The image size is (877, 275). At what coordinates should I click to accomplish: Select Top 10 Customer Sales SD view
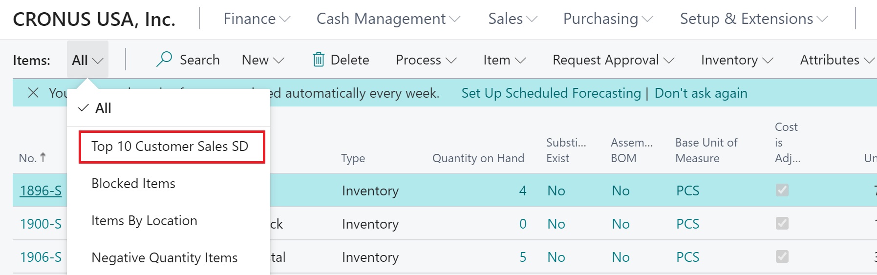click(x=170, y=147)
